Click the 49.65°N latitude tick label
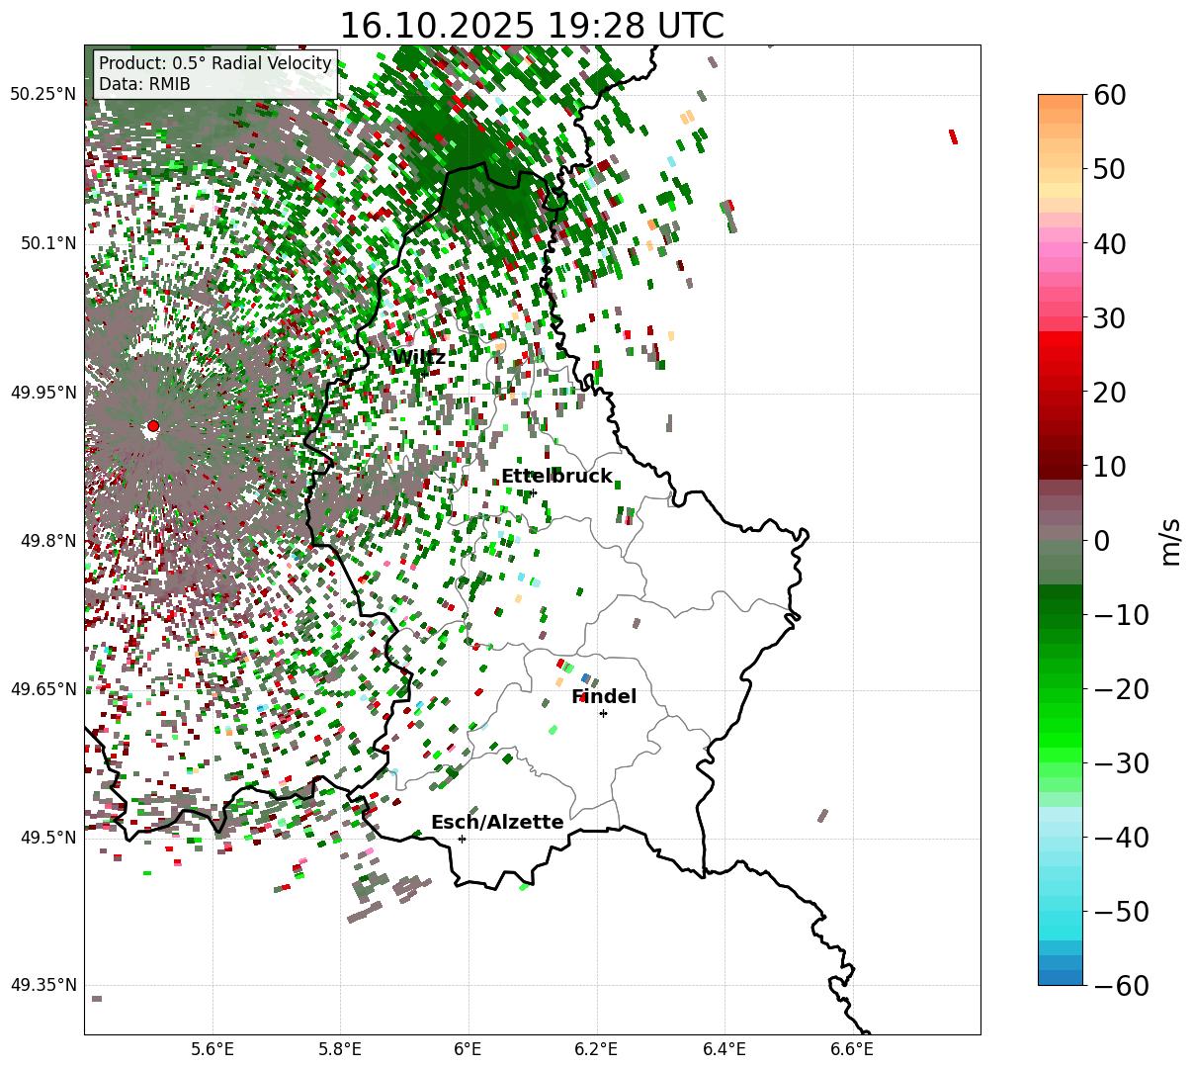Image resolution: width=1193 pixels, height=1069 pixels. pyautogui.click(x=43, y=689)
